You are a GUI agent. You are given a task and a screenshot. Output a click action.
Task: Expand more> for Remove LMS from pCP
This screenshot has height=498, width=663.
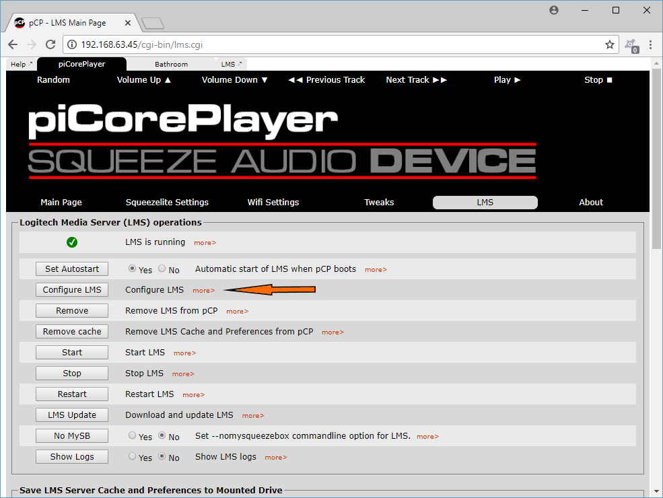click(237, 311)
